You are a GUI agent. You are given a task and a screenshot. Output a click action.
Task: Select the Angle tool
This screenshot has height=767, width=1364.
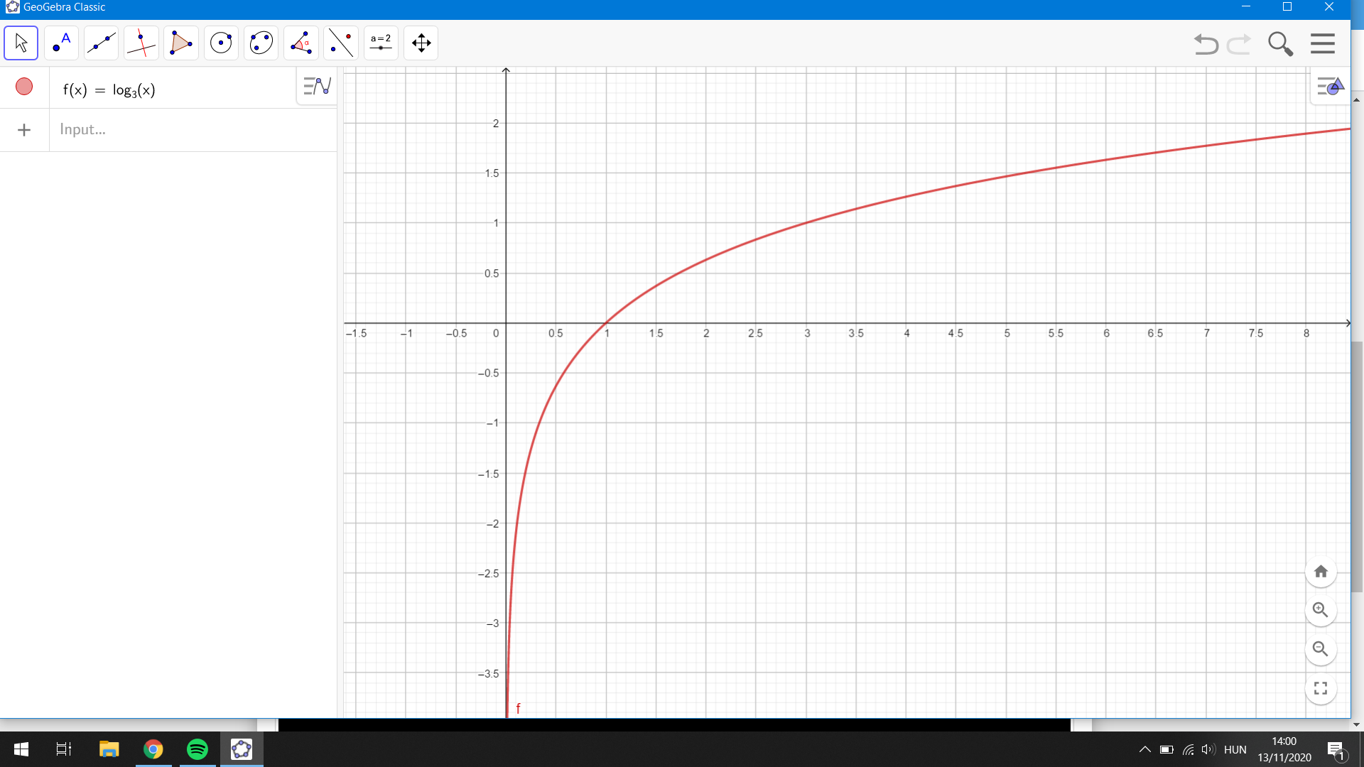301,43
